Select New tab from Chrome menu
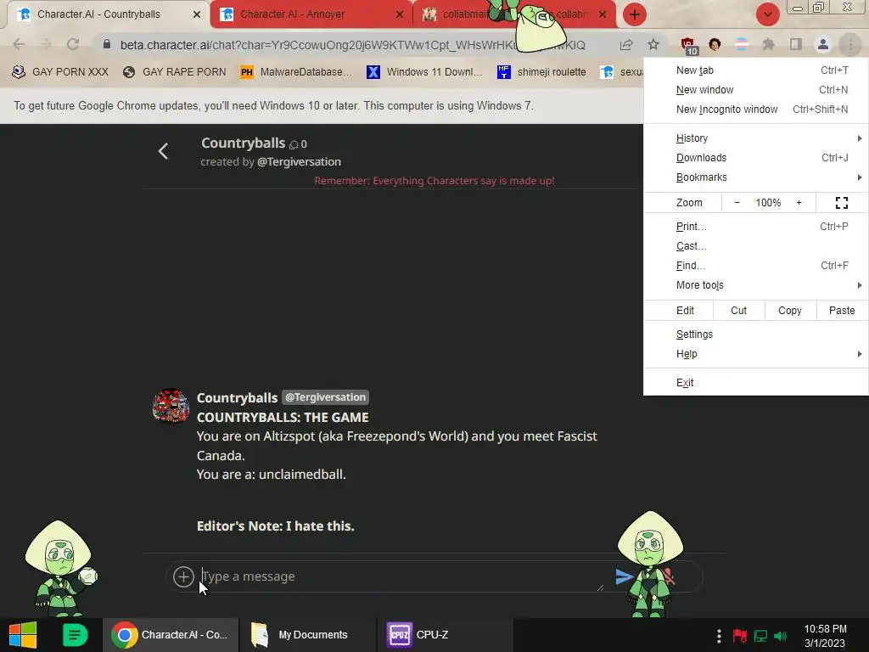Screen dimensions: 869x652 click(756, 70)
